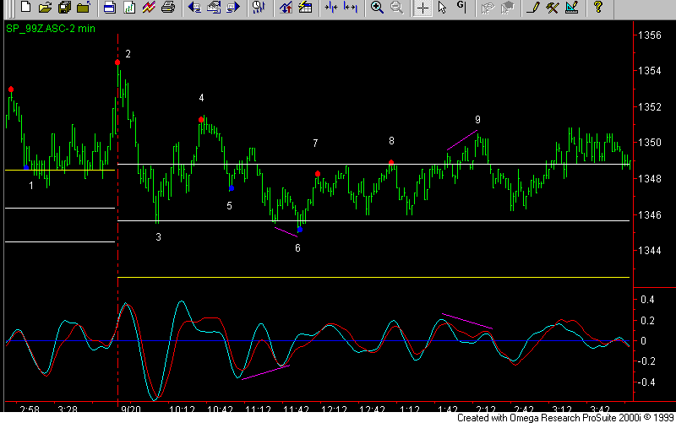The width and height of the screenshot is (676, 423).
Task: Click the increase bar spacing icon
Action: 351,8
